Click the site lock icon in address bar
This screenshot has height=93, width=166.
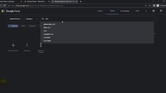pos(9,6)
